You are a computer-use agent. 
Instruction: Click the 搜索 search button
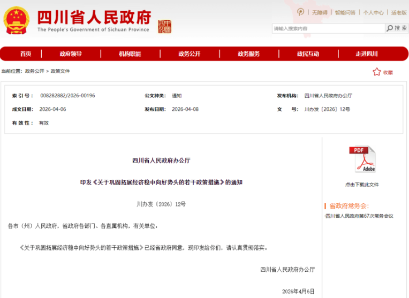tap(397, 28)
